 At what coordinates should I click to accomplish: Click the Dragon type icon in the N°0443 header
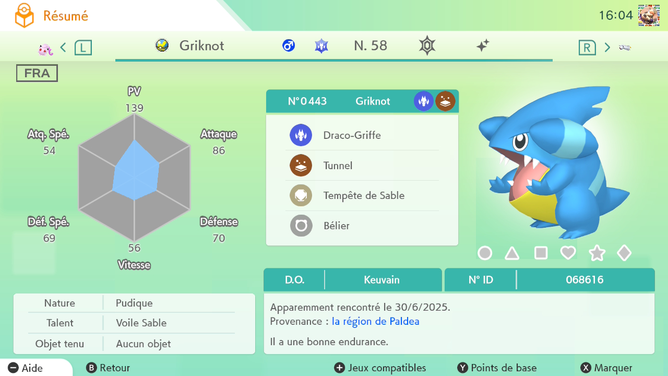424,101
